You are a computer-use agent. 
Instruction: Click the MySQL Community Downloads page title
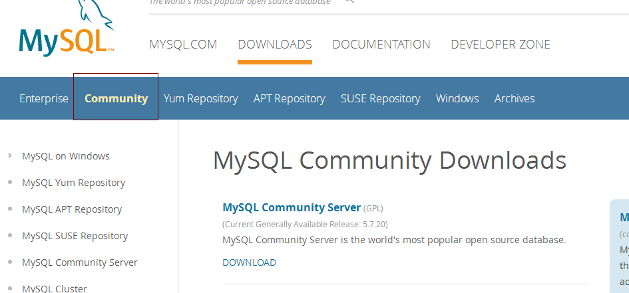389,161
